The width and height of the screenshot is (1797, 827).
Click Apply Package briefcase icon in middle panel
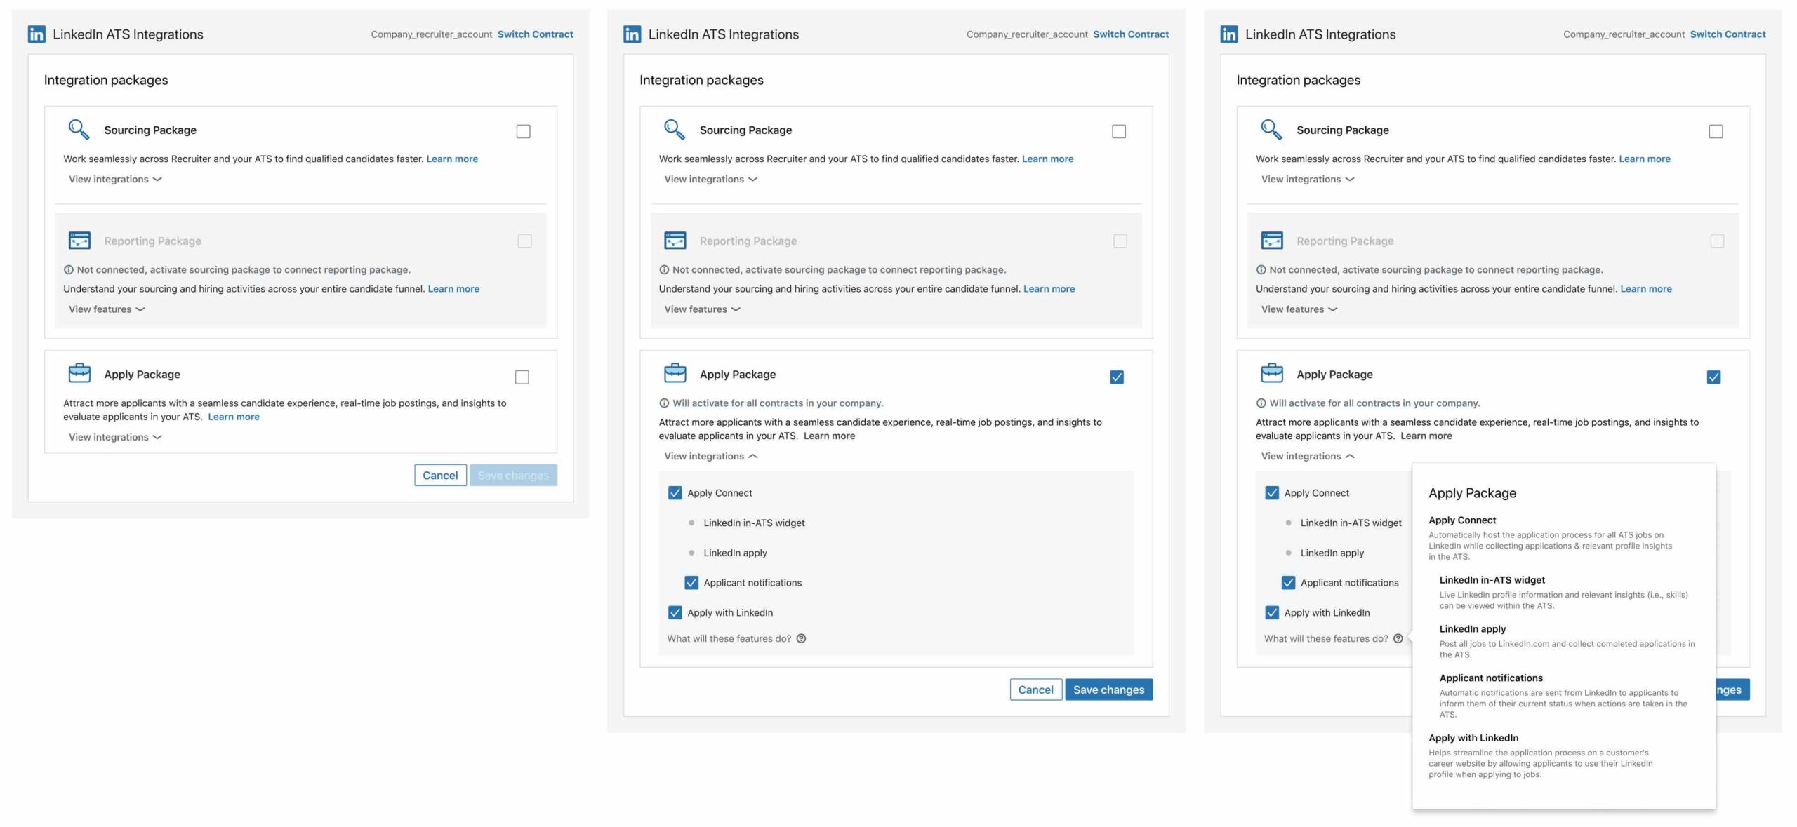coord(675,373)
